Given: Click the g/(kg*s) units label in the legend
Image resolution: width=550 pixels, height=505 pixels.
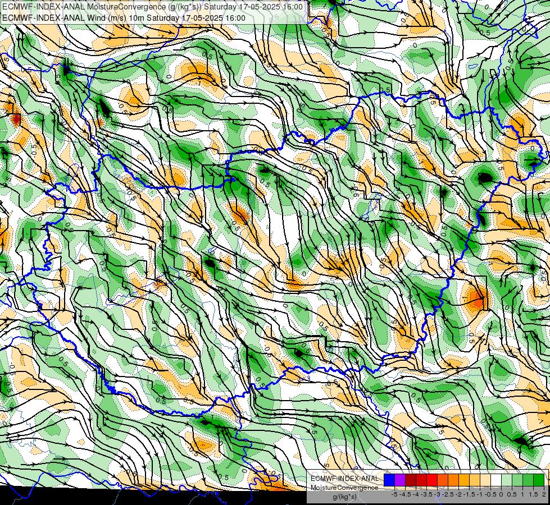Looking at the screenshot, I should (x=344, y=497).
